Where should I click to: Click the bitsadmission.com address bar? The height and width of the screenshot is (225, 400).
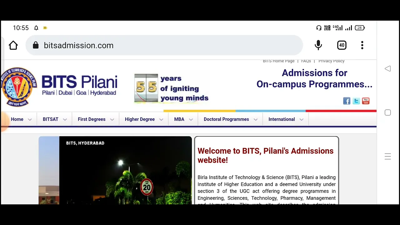click(164, 45)
